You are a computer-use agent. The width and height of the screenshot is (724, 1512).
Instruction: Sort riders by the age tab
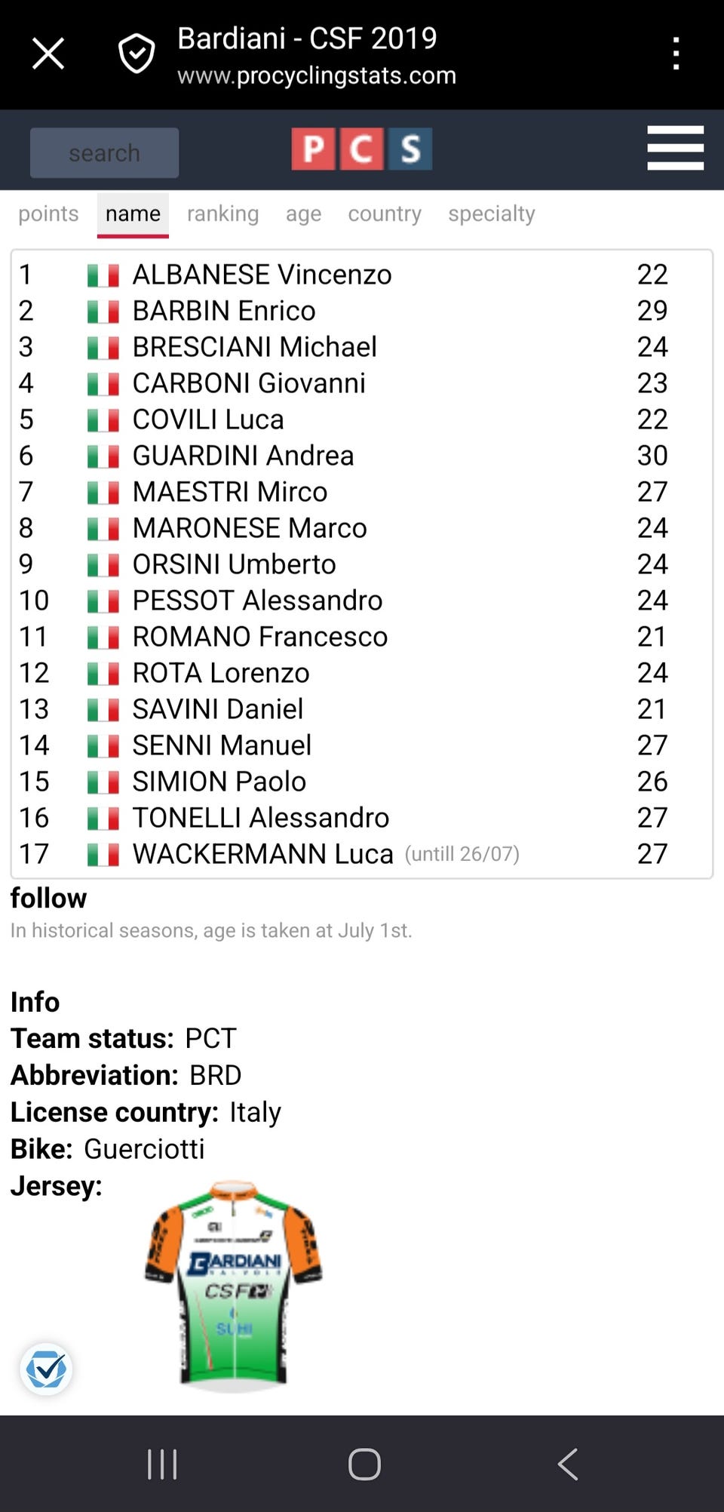303,214
